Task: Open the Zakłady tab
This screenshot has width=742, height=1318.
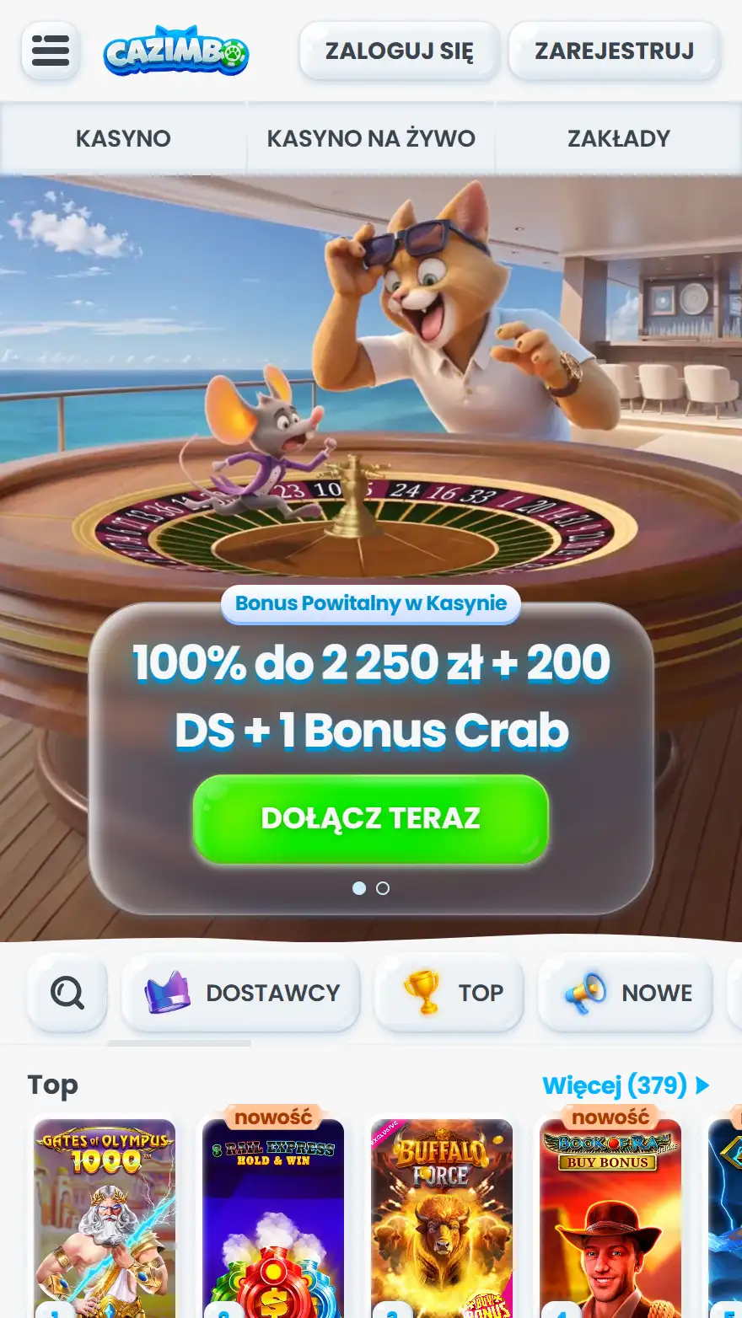Action: tap(619, 138)
